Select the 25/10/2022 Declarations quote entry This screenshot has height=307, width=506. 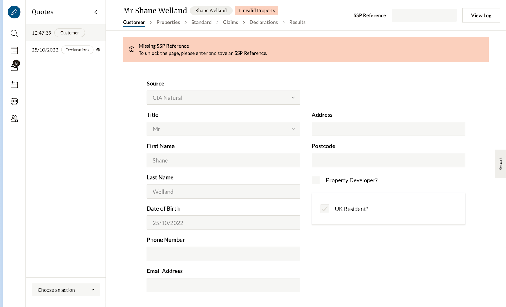coord(45,50)
